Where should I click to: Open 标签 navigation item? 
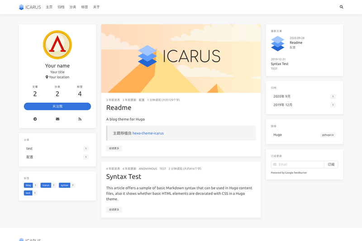[85, 7]
